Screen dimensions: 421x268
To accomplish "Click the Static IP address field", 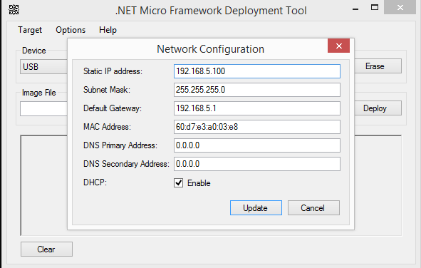I will (x=257, y=71).
